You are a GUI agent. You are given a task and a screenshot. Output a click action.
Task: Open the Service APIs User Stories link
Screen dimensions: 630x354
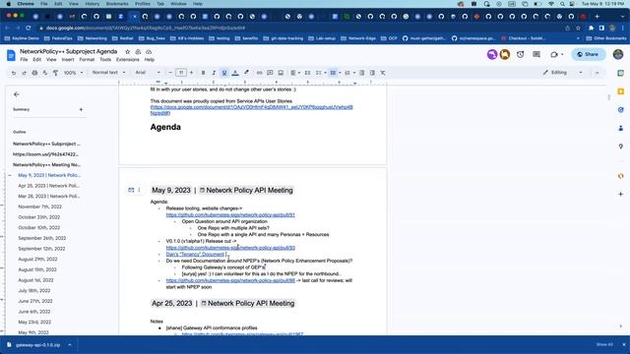tap(252, 110)
